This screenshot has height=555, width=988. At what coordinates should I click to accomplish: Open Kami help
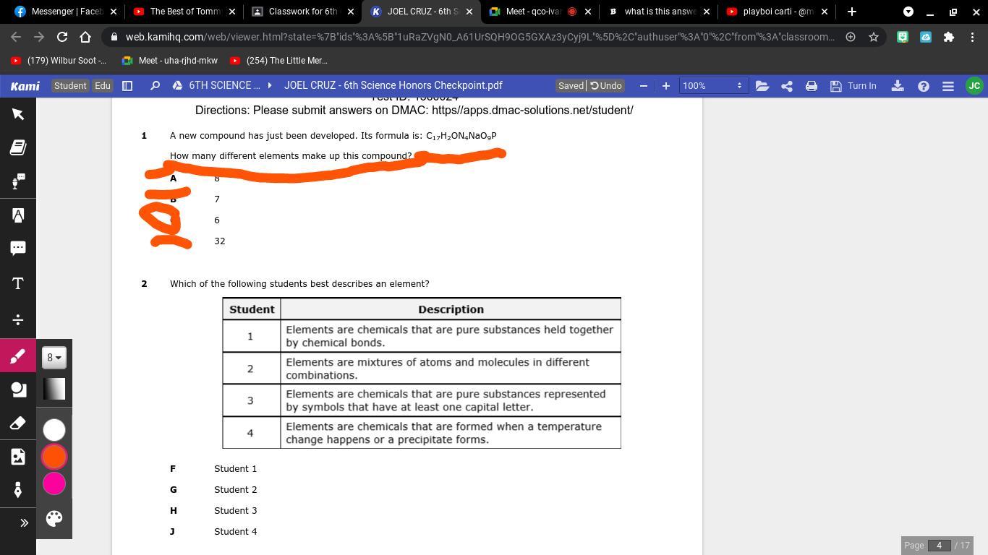(924, 85)
